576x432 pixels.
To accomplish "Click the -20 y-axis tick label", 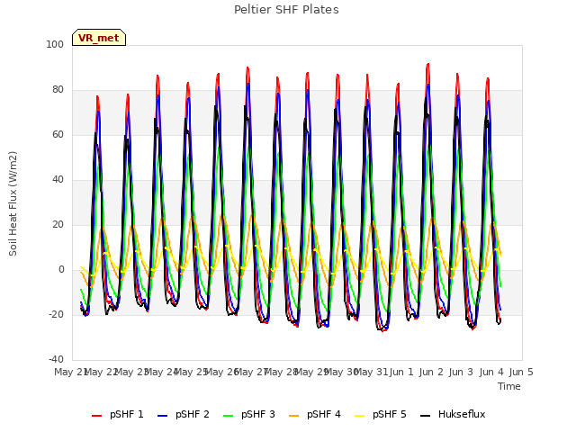I will [56, 314].
